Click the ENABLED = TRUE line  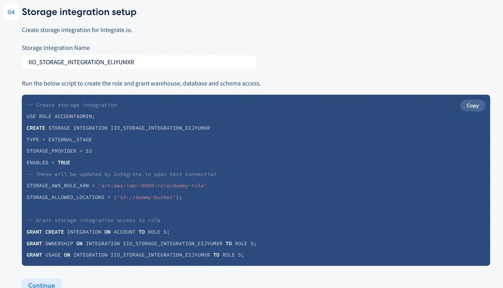(x=48, y=162)
